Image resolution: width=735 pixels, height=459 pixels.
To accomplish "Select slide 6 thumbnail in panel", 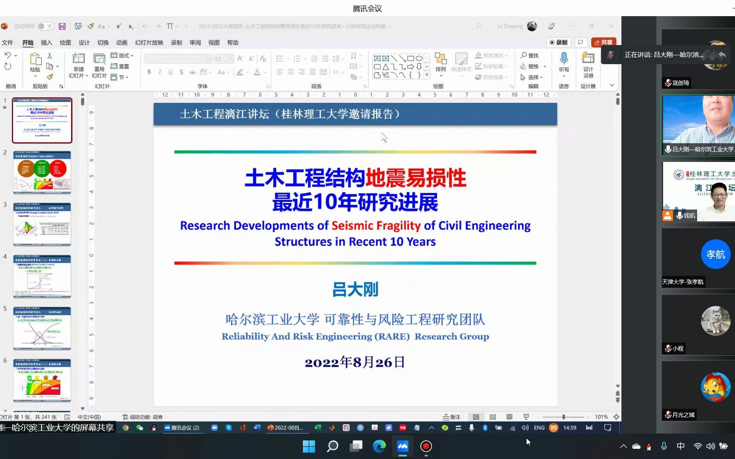I will 42,380.
